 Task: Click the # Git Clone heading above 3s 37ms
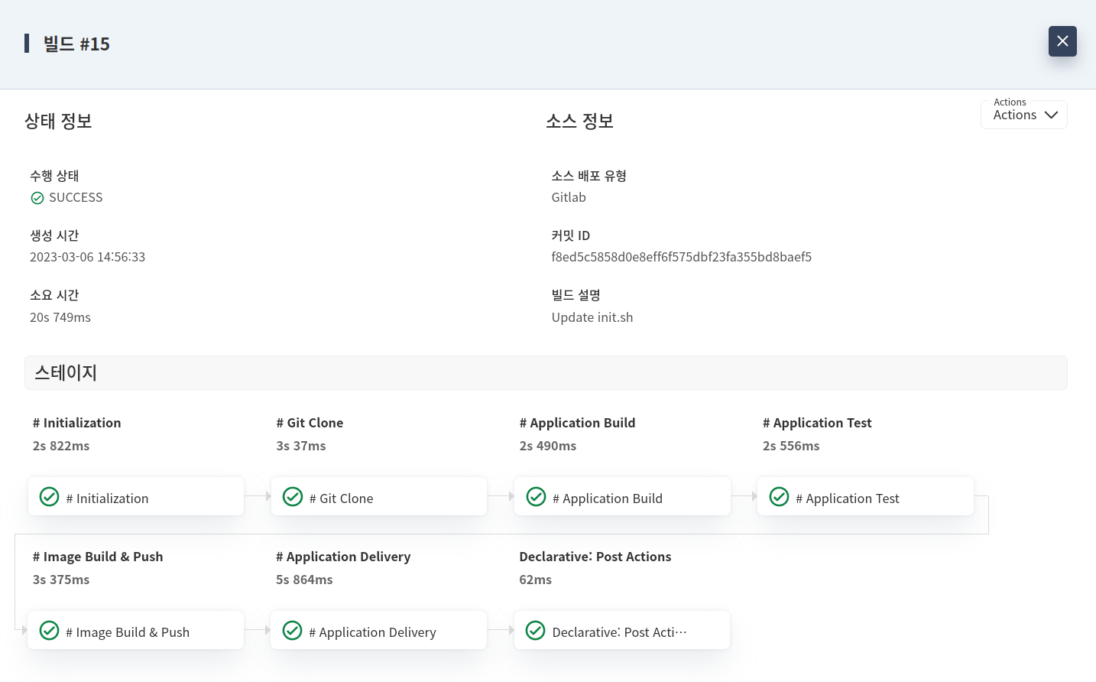(310, 423)
